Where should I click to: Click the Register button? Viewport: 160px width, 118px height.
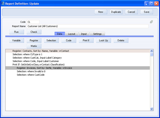tap(34, 40)
